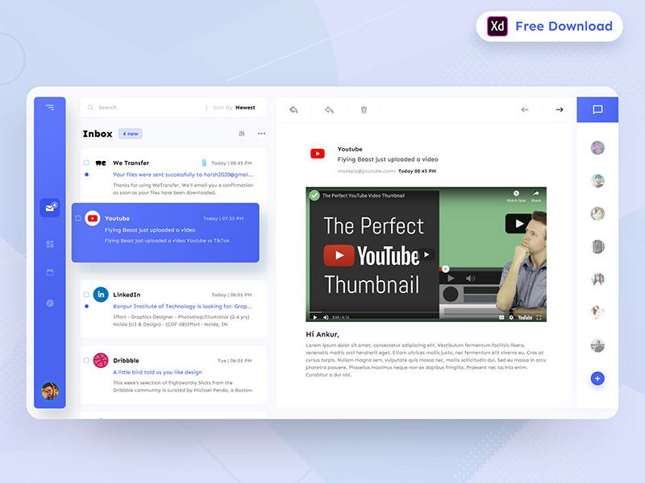Click the profile avatar at sidebar bottom
Image resolution: width=645 pixels, height=483 pixels.
pos(49,391)
